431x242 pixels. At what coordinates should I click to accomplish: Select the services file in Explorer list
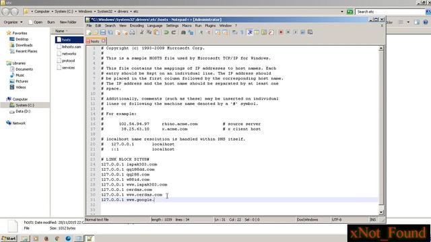coord(66,67)
